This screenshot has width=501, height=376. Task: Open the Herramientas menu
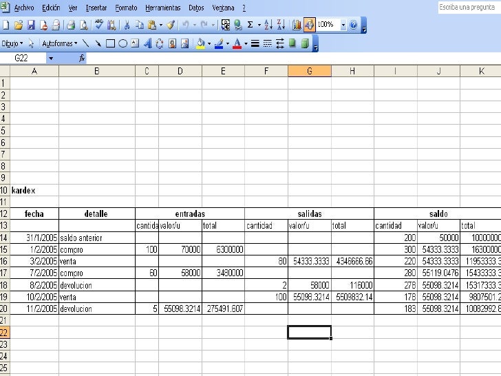coord(163,8)
